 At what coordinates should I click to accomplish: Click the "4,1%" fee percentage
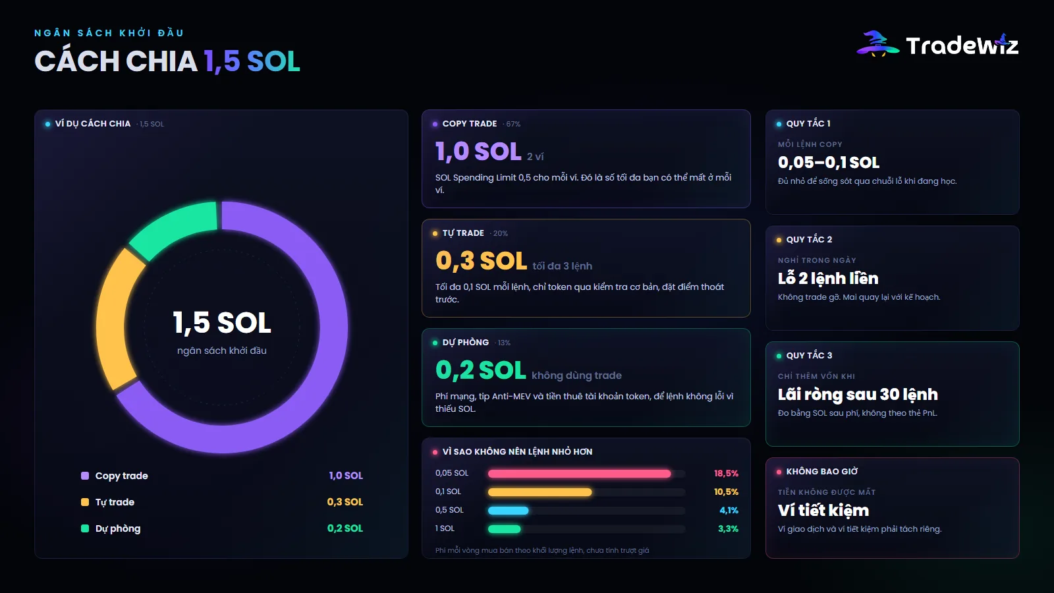729,510
